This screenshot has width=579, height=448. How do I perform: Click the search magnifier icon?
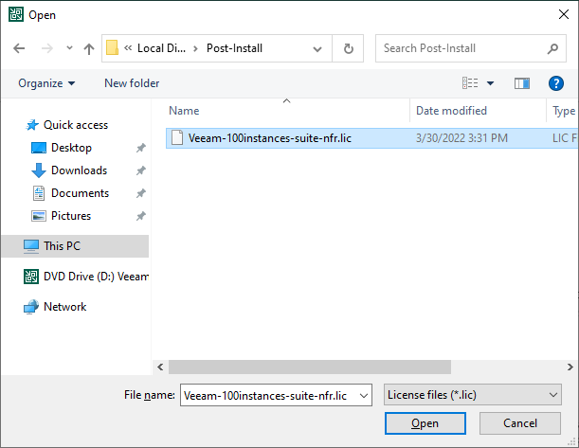coord(552,48)
